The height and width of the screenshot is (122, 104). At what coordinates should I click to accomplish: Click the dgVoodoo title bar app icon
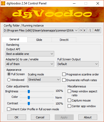point(3,3)
